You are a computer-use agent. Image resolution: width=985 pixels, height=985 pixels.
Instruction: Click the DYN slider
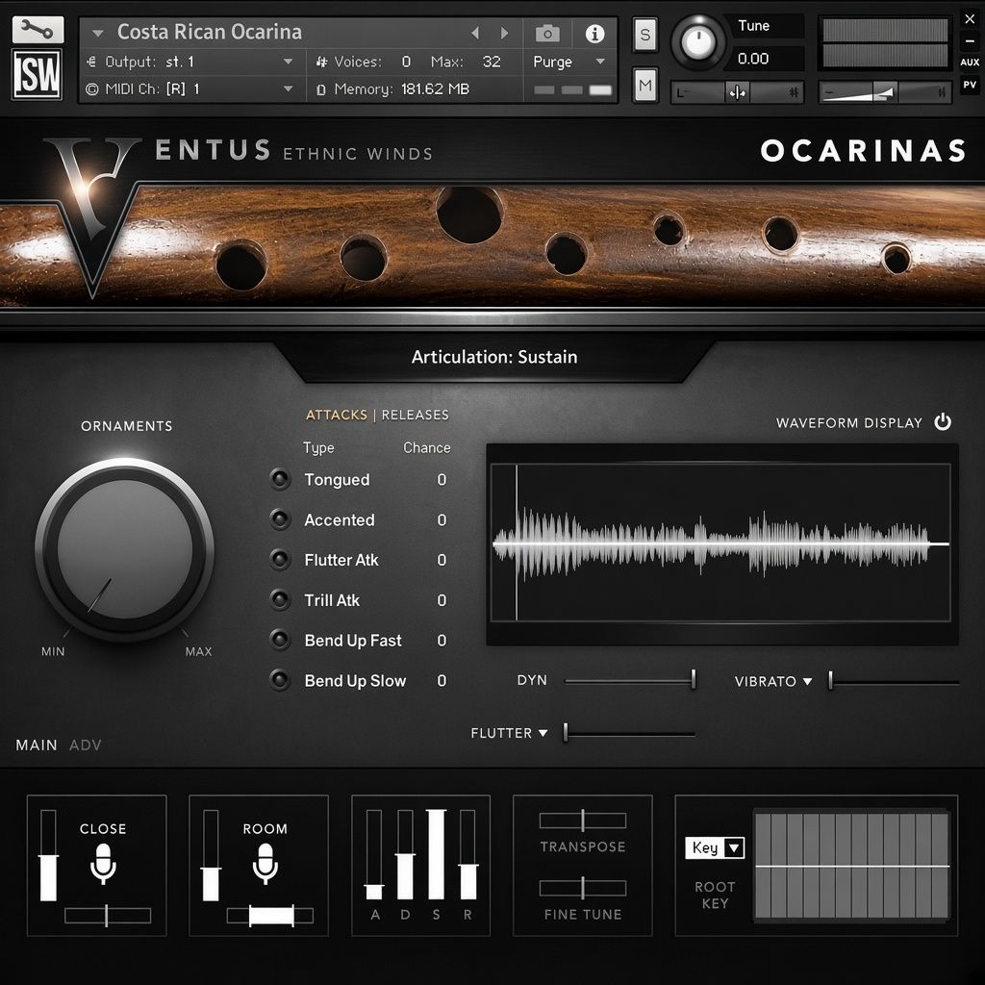(630, 680)
